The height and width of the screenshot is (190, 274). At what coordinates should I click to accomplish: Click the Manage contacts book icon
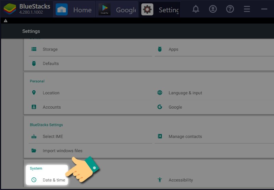coord(160,136)
